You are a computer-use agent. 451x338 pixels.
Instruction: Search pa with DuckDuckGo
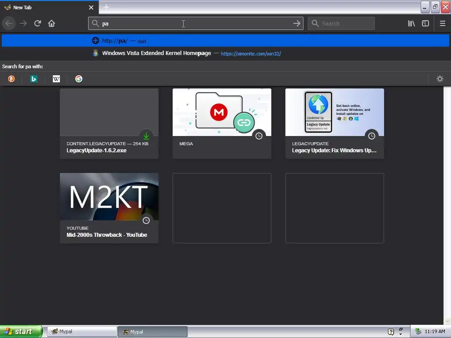pos(11,79)
